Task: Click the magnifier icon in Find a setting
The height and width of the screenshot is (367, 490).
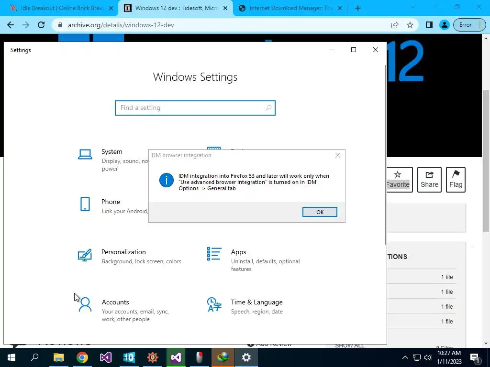Action: (x=268, y=108)
